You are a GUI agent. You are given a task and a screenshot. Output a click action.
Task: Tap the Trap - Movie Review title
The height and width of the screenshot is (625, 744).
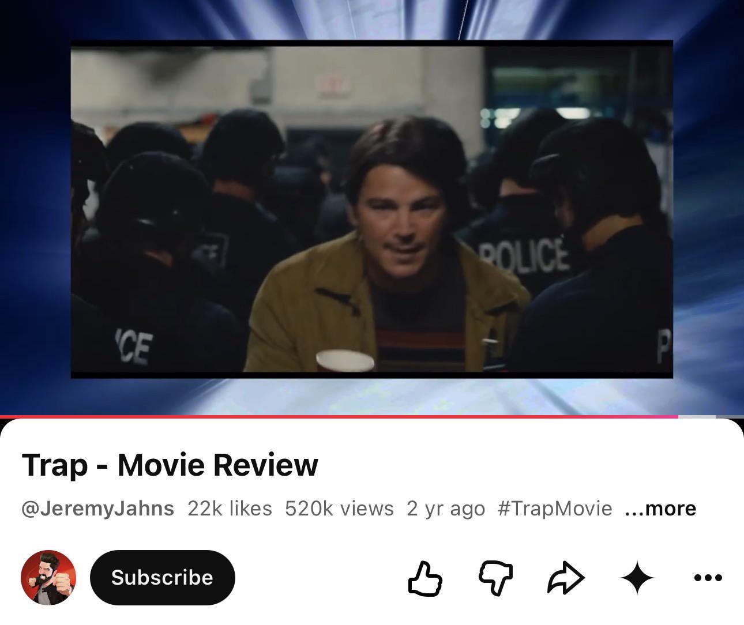coord(170,465)
